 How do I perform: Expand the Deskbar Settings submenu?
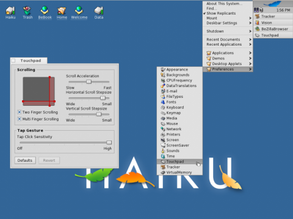(x=228, y=23)
